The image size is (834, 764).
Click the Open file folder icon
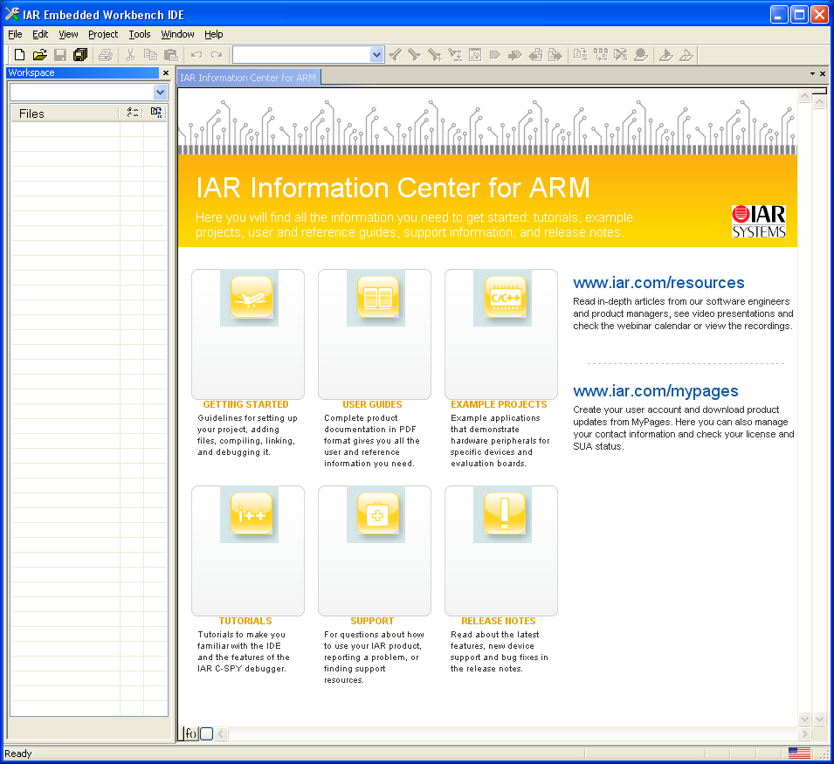40,55
